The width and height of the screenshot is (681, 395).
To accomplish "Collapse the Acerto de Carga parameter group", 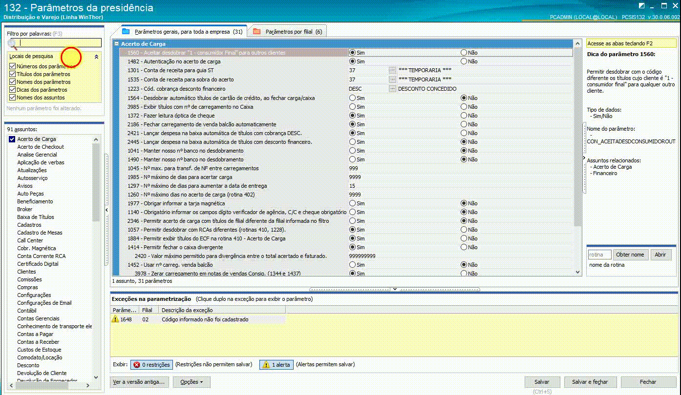I will point(117,44).
